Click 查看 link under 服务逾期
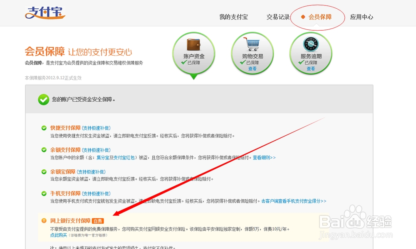The image size is (416, 249). 311,69
